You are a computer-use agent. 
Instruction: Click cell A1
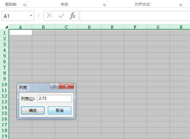(x=21, y=33)
